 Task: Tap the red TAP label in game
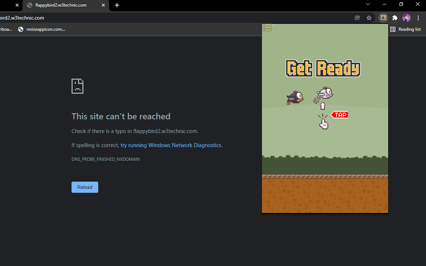click(339, 115)
